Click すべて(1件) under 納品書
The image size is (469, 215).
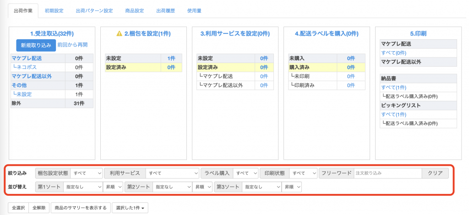click(x=393, y=87)
